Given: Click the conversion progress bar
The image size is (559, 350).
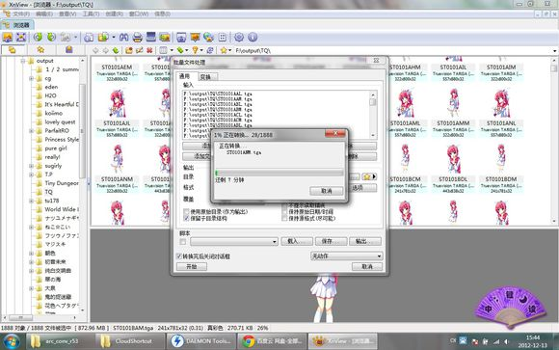Looking at the screenshot, I should coord(279,173).
